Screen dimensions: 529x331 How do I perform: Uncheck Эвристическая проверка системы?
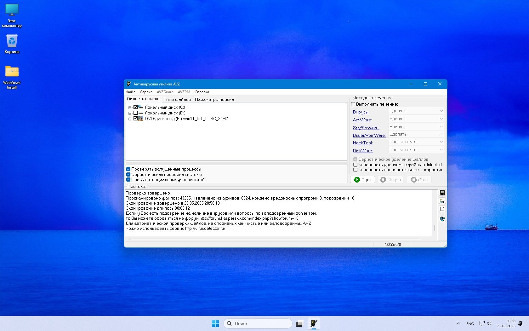click(x=128, y=174)
